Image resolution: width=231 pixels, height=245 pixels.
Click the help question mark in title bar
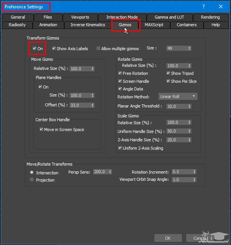click(204, 6)
